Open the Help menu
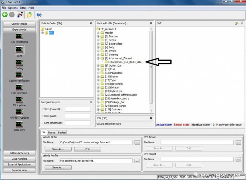246x180 pixels. (31, 8)
